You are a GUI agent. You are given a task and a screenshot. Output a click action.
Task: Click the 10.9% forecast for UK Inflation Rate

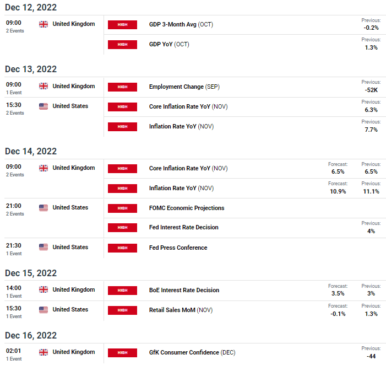338,191
